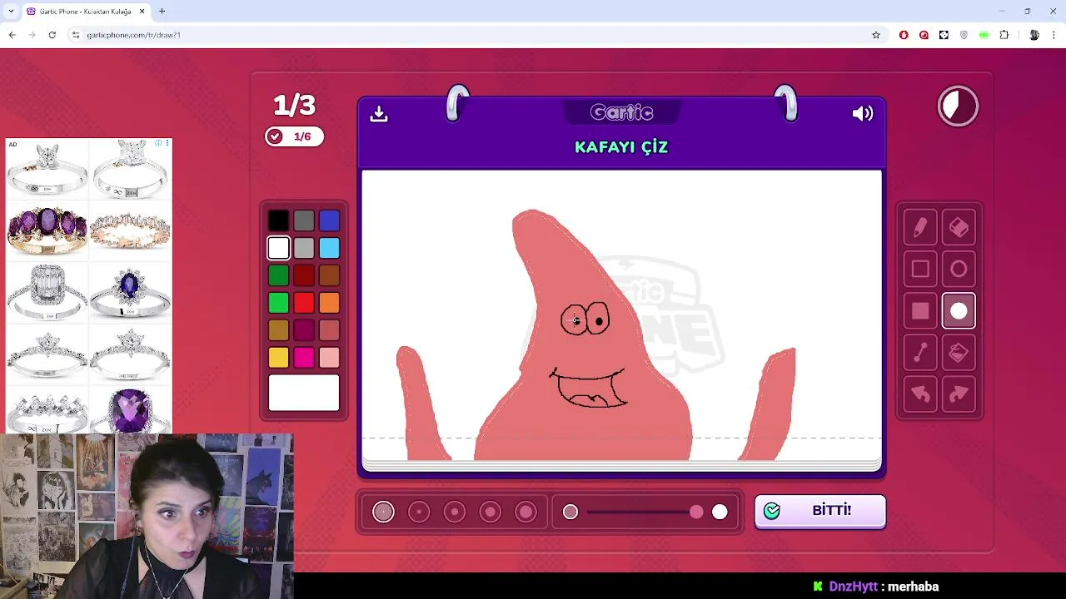Select the smallest brush size
The width and height of the screenshot is (1066, 599).
click(x=383, y=512)
